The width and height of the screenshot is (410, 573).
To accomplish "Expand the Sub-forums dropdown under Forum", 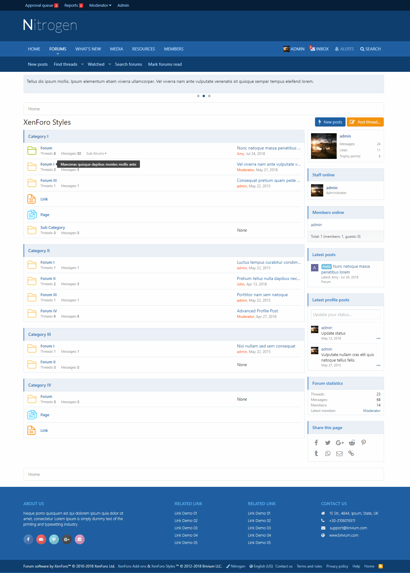I will (x=96, y=154).
